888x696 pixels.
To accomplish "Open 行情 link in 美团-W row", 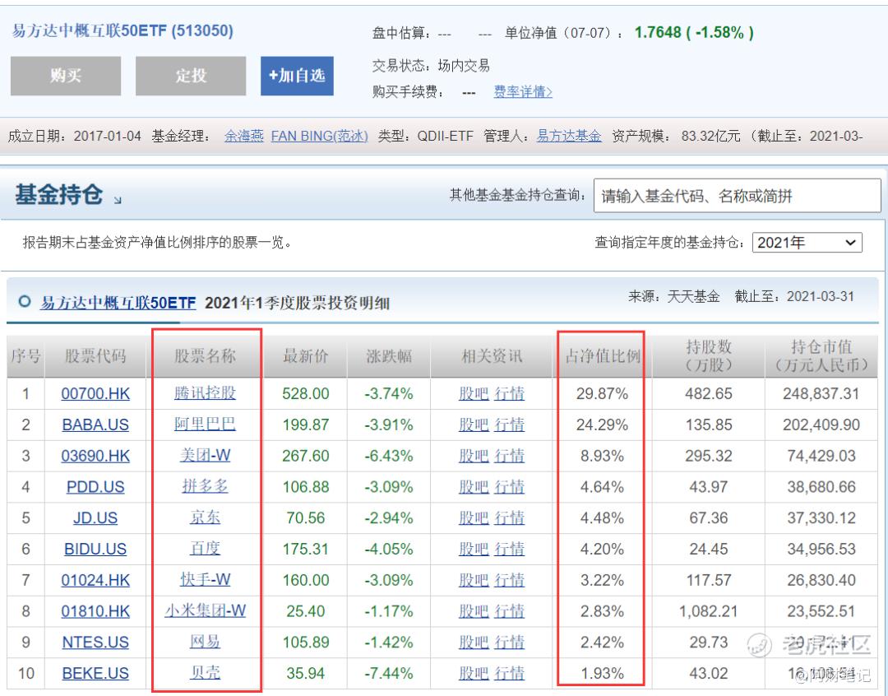I will (509, 456).
